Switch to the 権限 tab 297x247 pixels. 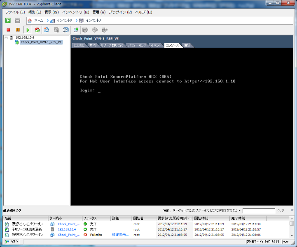187,45
